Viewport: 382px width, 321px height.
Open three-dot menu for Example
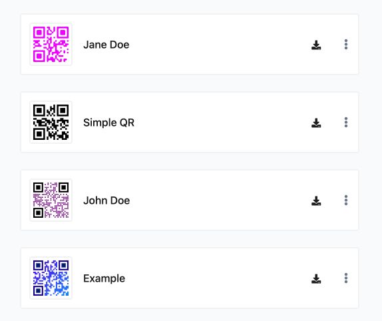coord(346,278)
